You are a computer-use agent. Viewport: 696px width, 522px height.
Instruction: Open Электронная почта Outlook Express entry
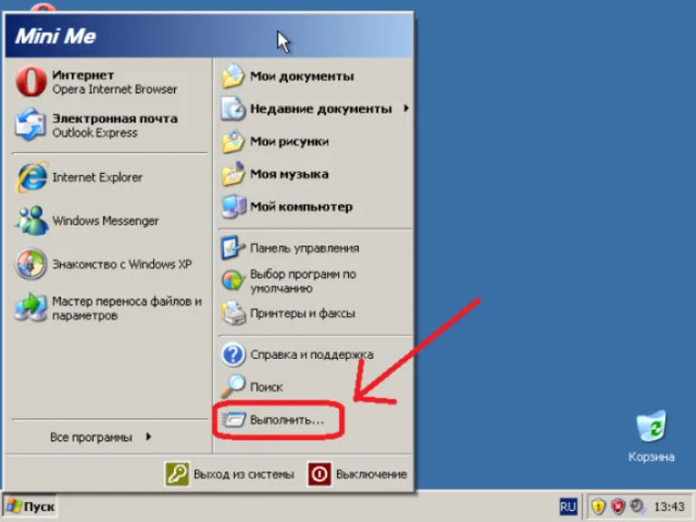109,125
